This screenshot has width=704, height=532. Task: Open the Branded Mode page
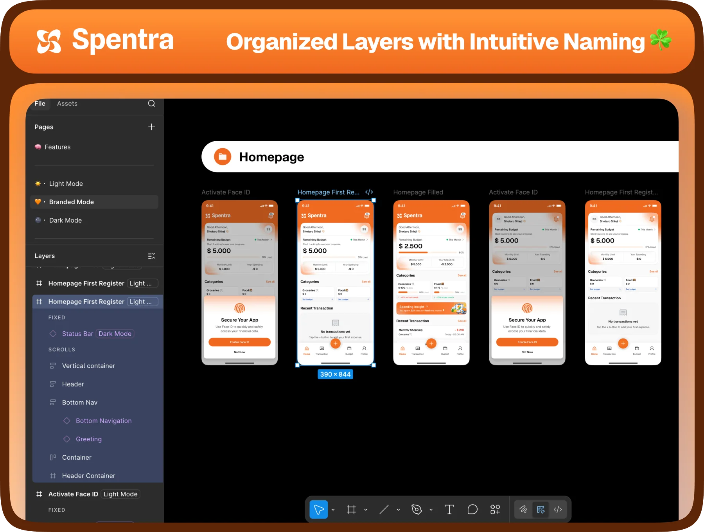94,202
